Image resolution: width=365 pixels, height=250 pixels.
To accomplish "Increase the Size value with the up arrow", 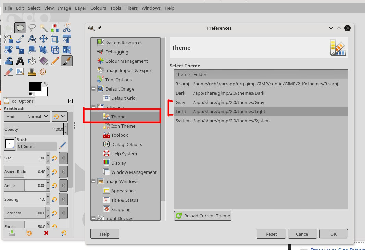I will coord(48,155).
